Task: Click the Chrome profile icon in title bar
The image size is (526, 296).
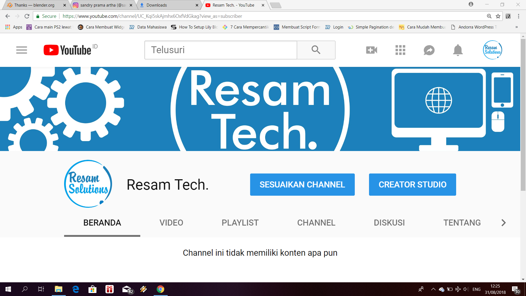Action: pos(471,4)
